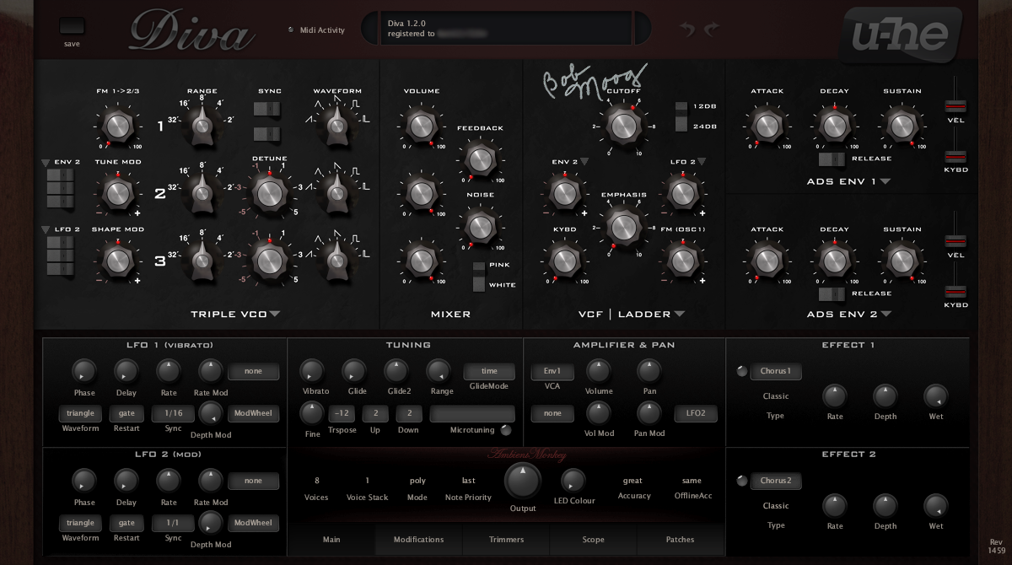1012x565 pixels.
Task: Click the Emphasis knob
Action: (622, 227)
